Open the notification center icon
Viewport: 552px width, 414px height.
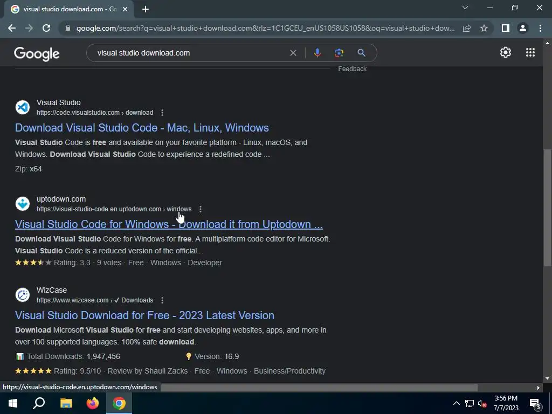click(535, 404)
